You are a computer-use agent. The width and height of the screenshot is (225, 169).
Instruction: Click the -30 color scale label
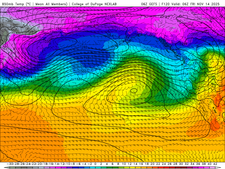click(x=10, y=164)
